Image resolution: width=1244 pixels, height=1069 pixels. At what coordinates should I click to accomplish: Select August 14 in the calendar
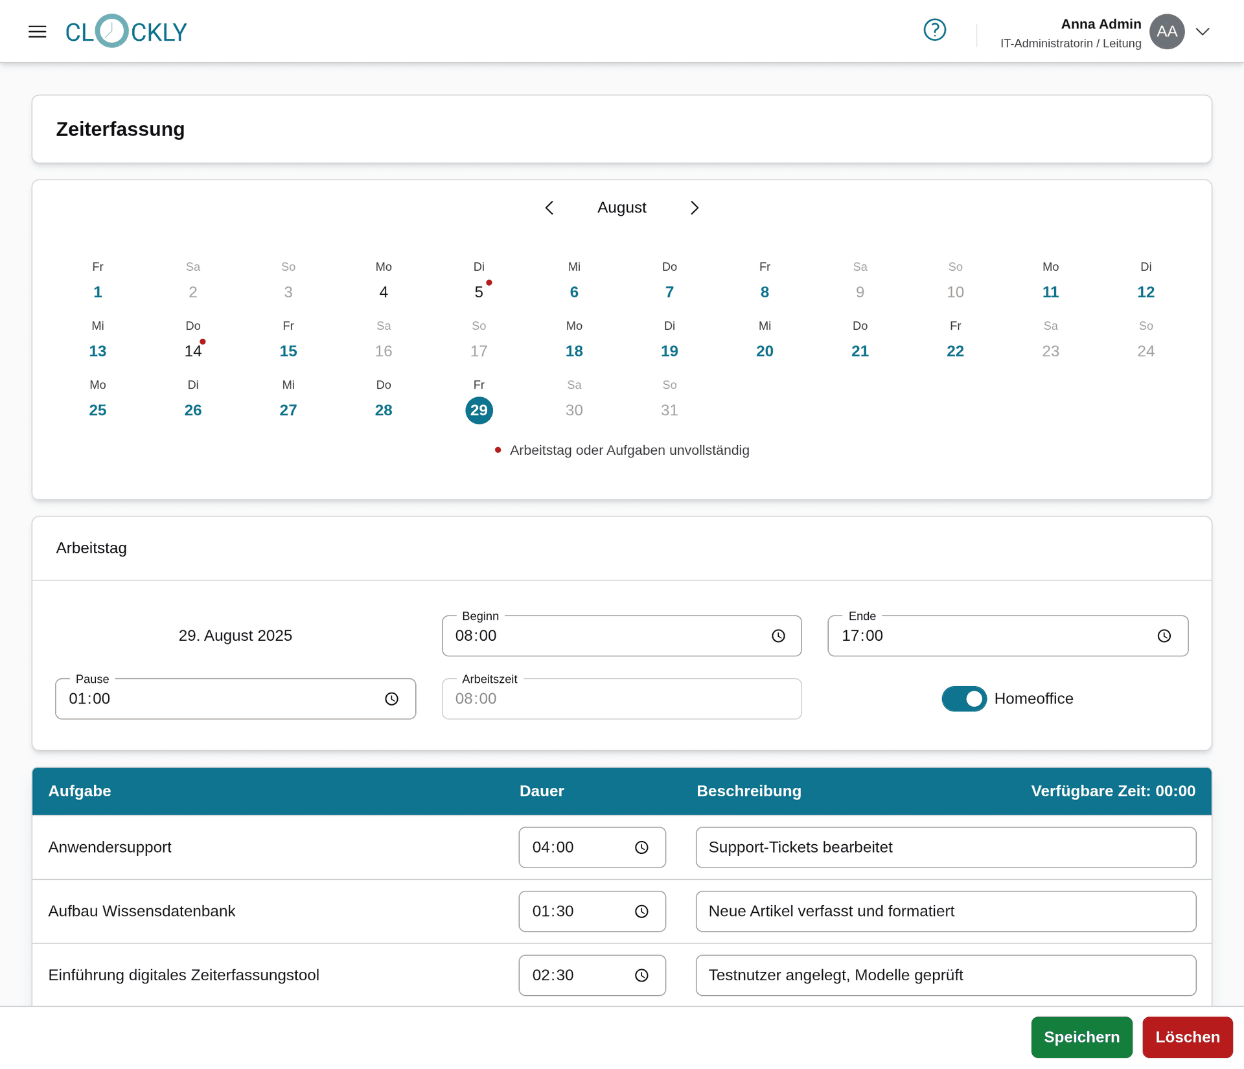pos(193,351)
